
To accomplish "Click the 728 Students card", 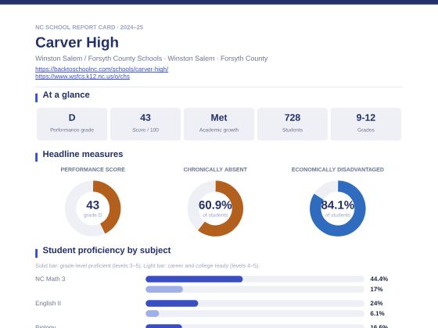I will [x=293, y=124].
